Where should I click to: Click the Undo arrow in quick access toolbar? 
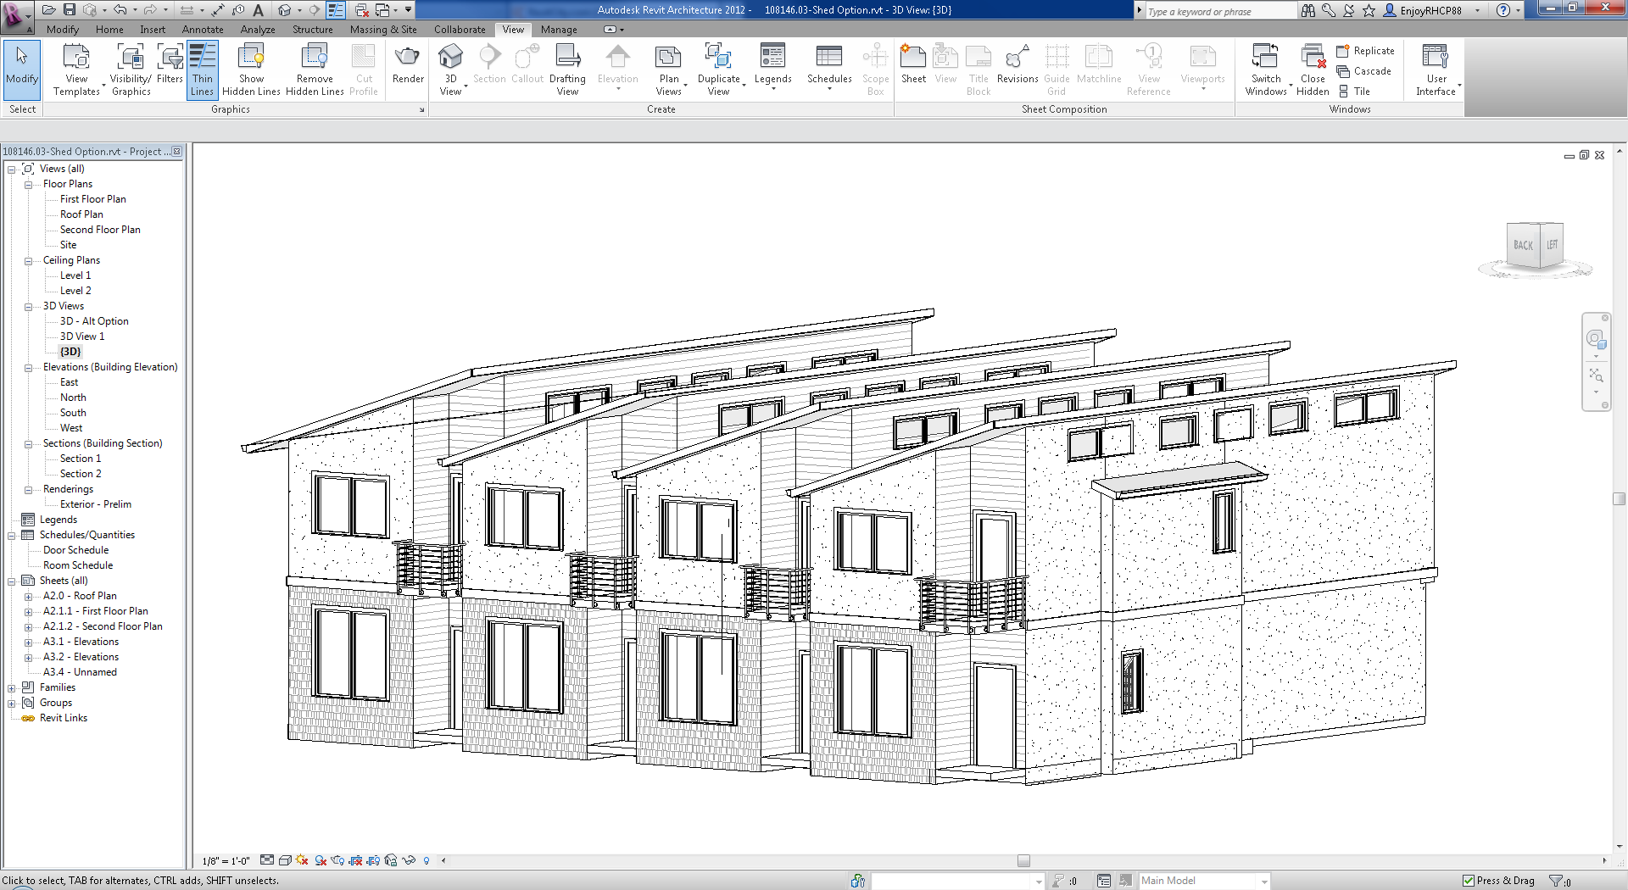[120, 10]
